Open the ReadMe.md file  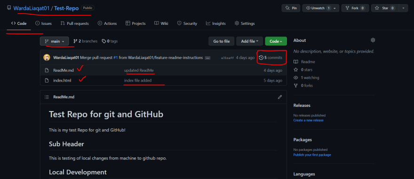tap(64, 70)
